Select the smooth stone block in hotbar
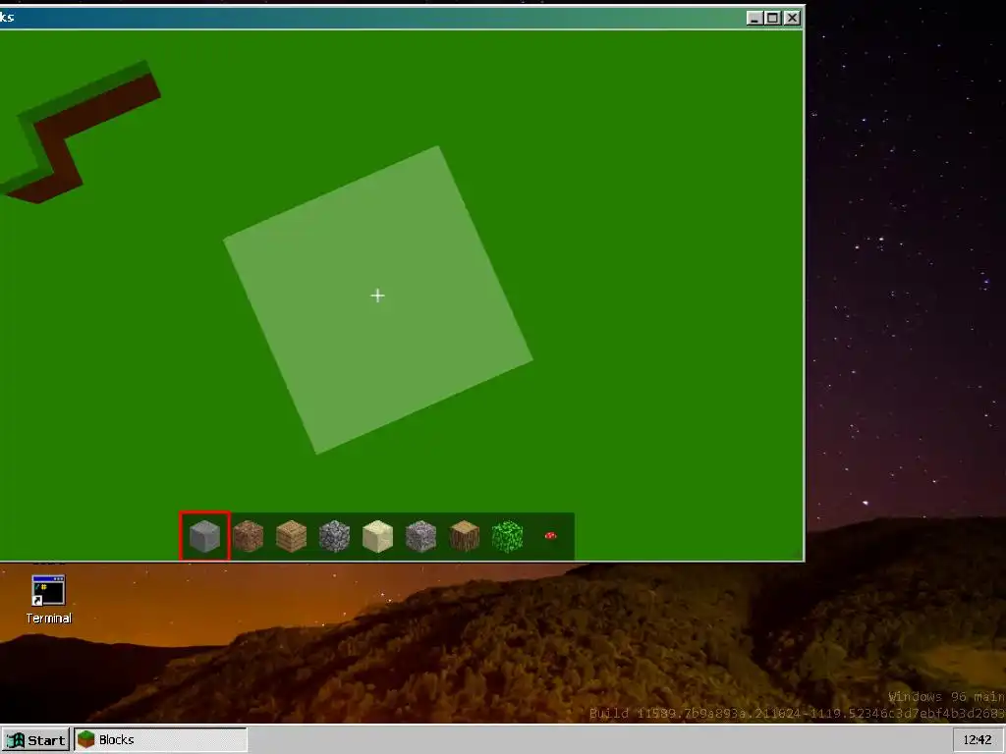The image size is (1006, 754). tap(204, 536)
